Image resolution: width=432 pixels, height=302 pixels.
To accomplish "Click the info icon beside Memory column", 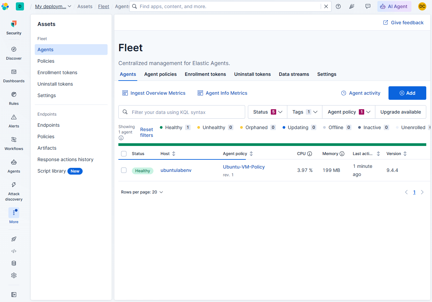I will click(342, 154).
